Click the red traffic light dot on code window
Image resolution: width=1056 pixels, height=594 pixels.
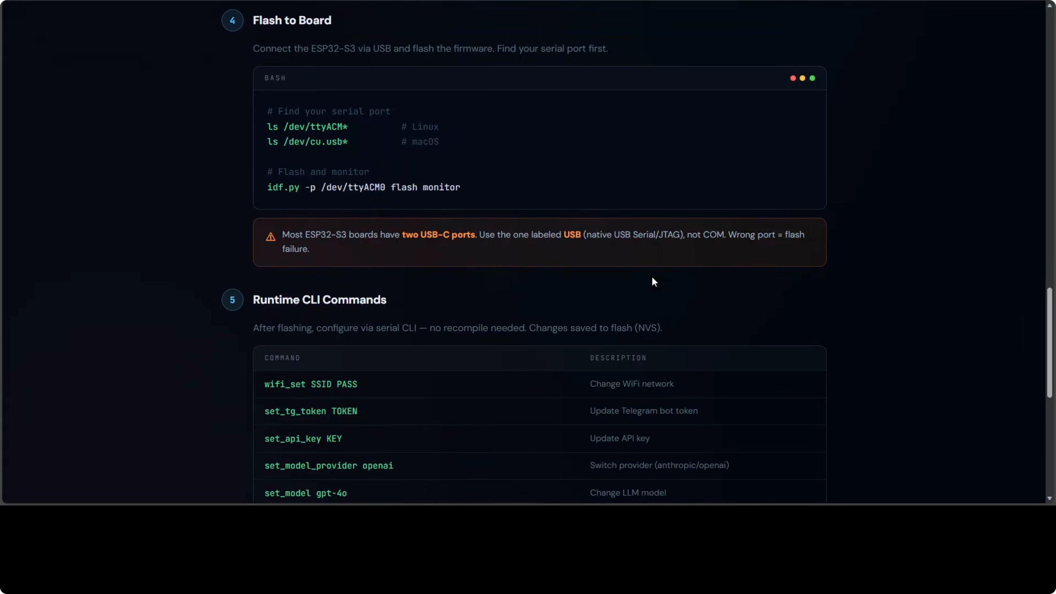point(793,78)
